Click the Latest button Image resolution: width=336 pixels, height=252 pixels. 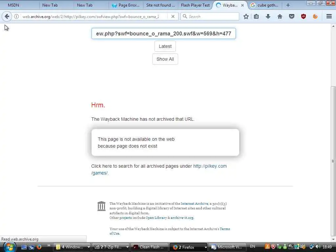point(165,46)
